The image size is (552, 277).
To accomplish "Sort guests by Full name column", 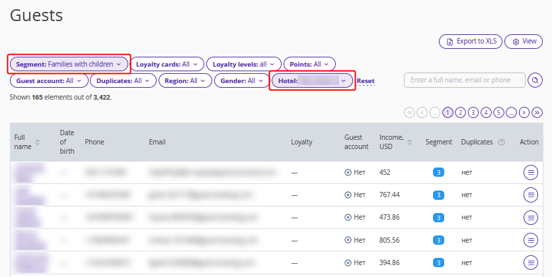I will coord(38,142).
